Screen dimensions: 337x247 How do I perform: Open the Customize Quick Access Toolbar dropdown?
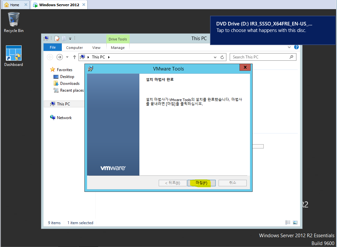[x=70, y=39]
